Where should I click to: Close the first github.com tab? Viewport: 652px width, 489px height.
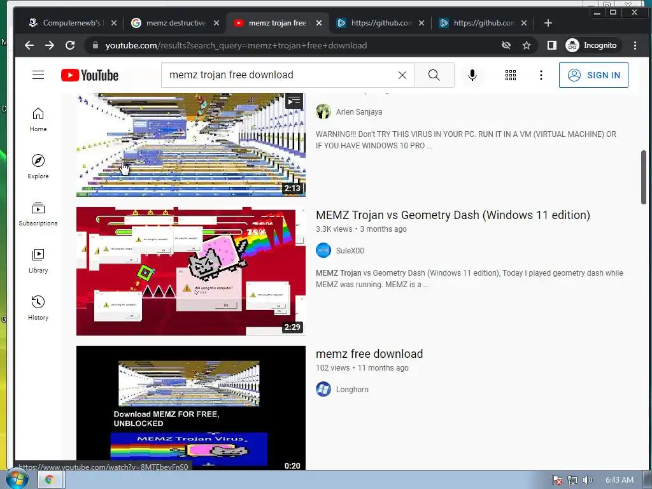[x=422, y=23]
